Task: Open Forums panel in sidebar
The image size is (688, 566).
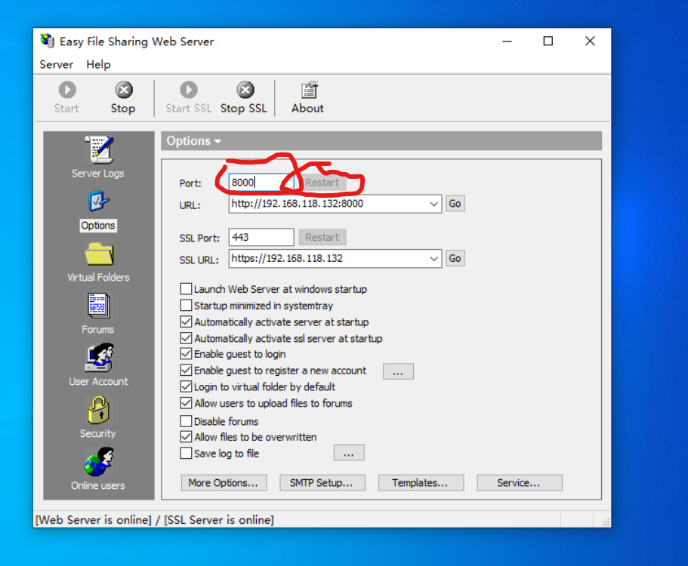Action: 98,314
